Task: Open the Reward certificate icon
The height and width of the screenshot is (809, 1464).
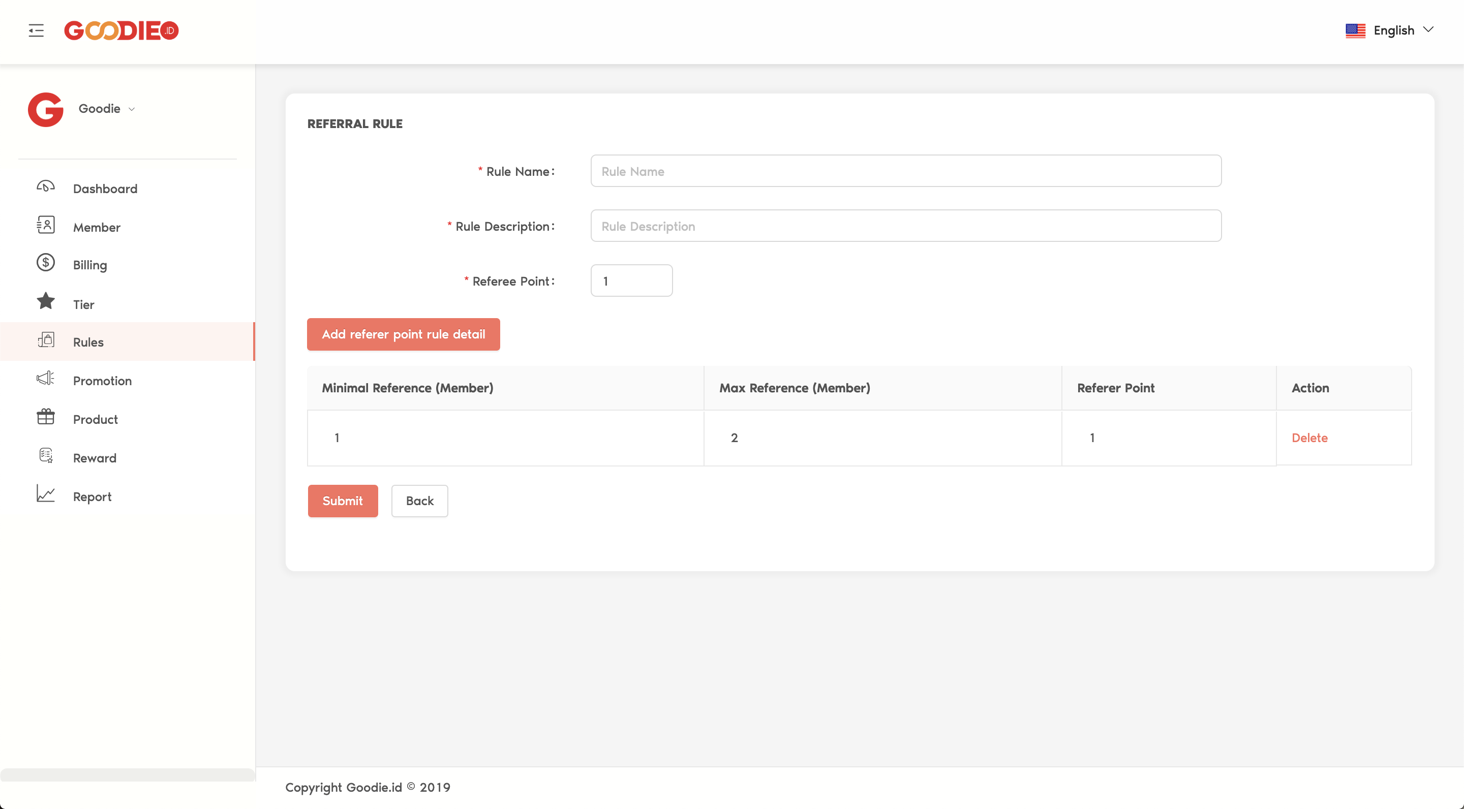Action: point(45,456)
